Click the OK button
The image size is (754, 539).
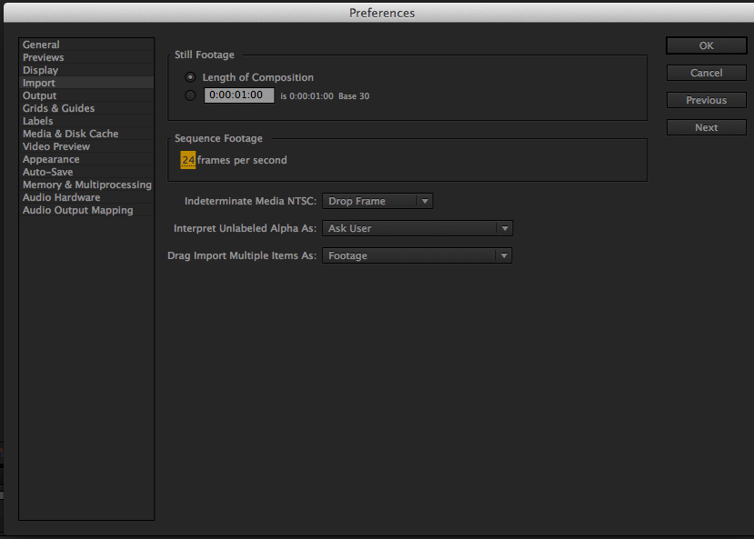[x=707, y=45]
